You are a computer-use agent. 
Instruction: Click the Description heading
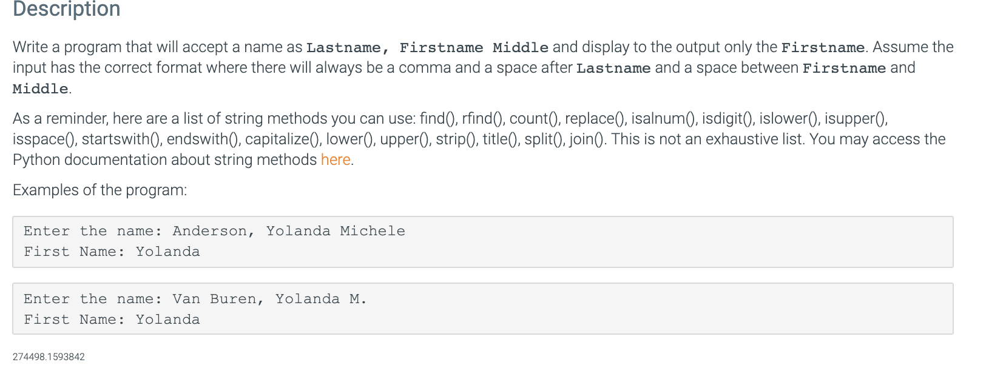[67, 8]
